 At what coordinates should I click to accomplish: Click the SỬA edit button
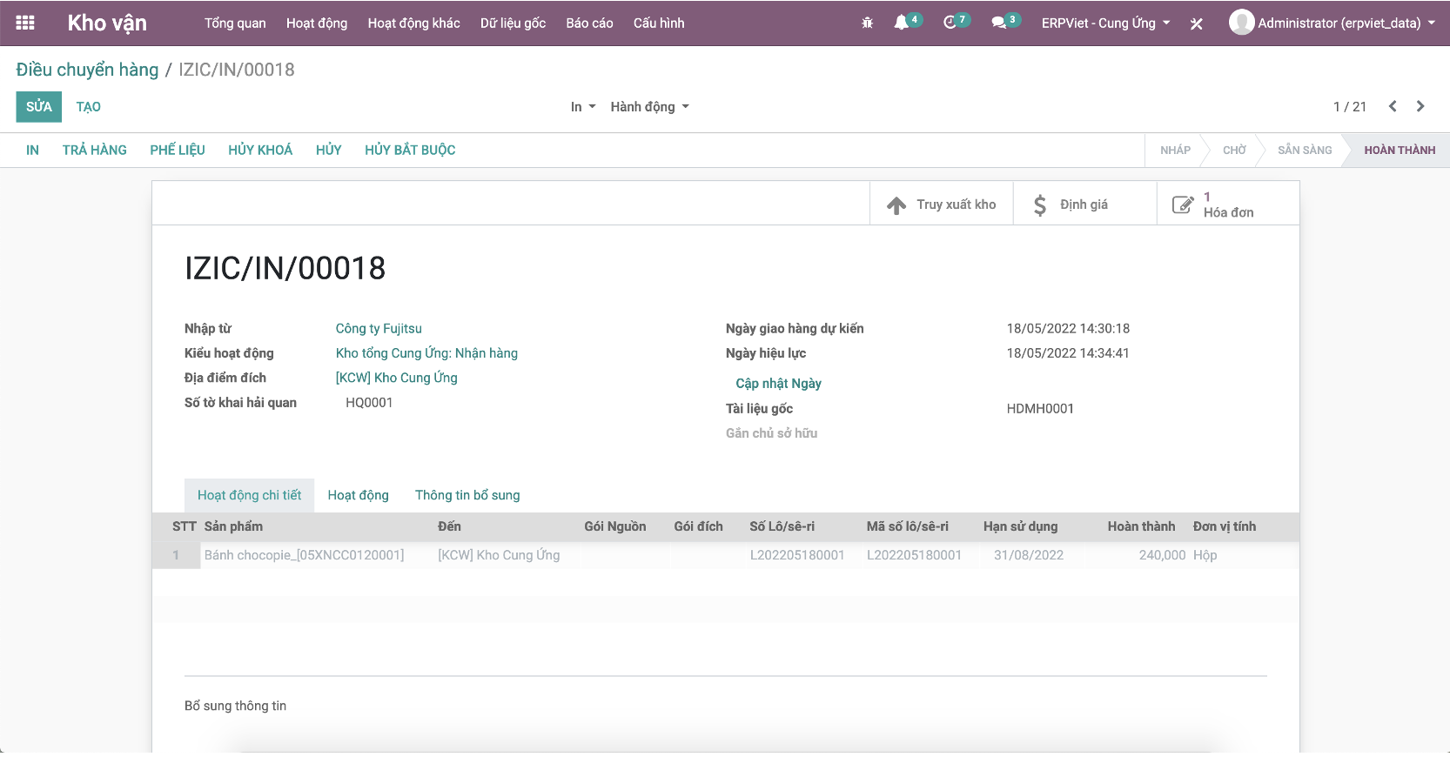(39, 107)
